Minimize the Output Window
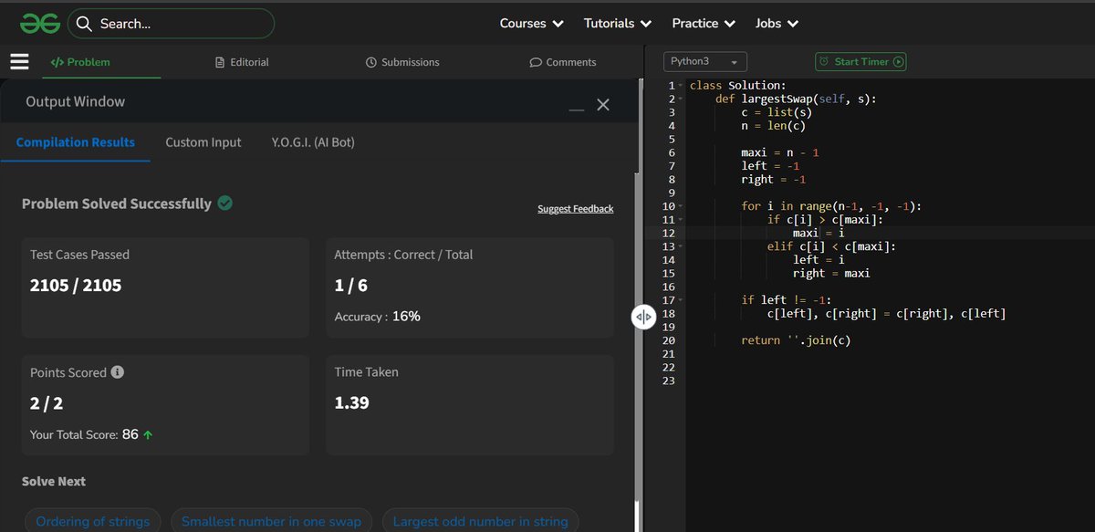 point(576,109)
